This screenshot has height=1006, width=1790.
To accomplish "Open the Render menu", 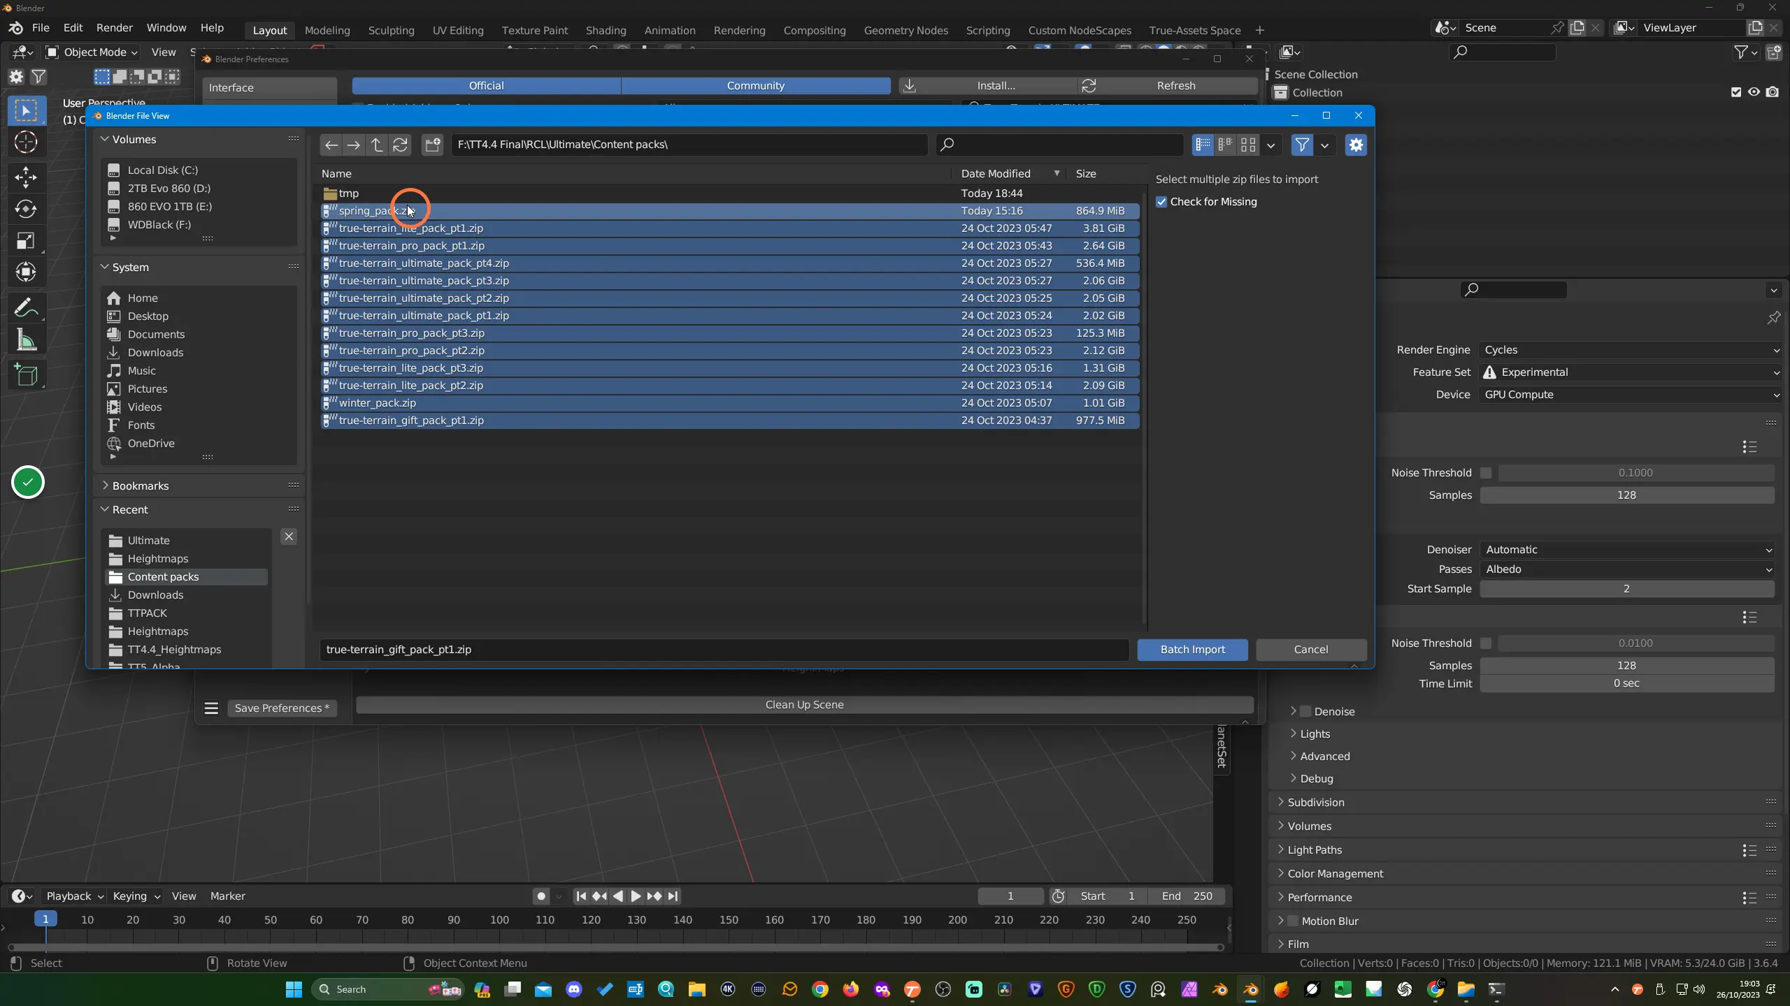I will point(114,28).
